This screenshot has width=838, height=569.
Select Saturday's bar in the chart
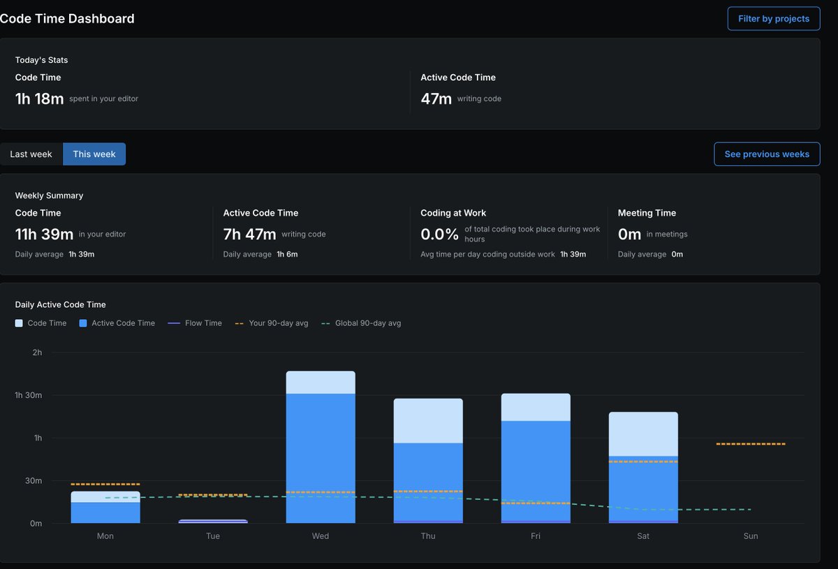[643, 468]
